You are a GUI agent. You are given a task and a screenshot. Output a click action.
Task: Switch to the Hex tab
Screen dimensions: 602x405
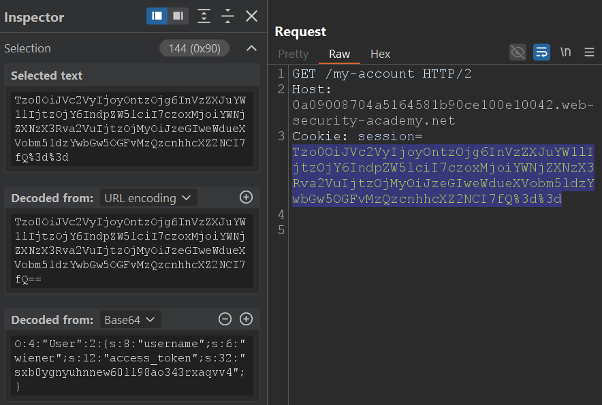tap(380, 54)
